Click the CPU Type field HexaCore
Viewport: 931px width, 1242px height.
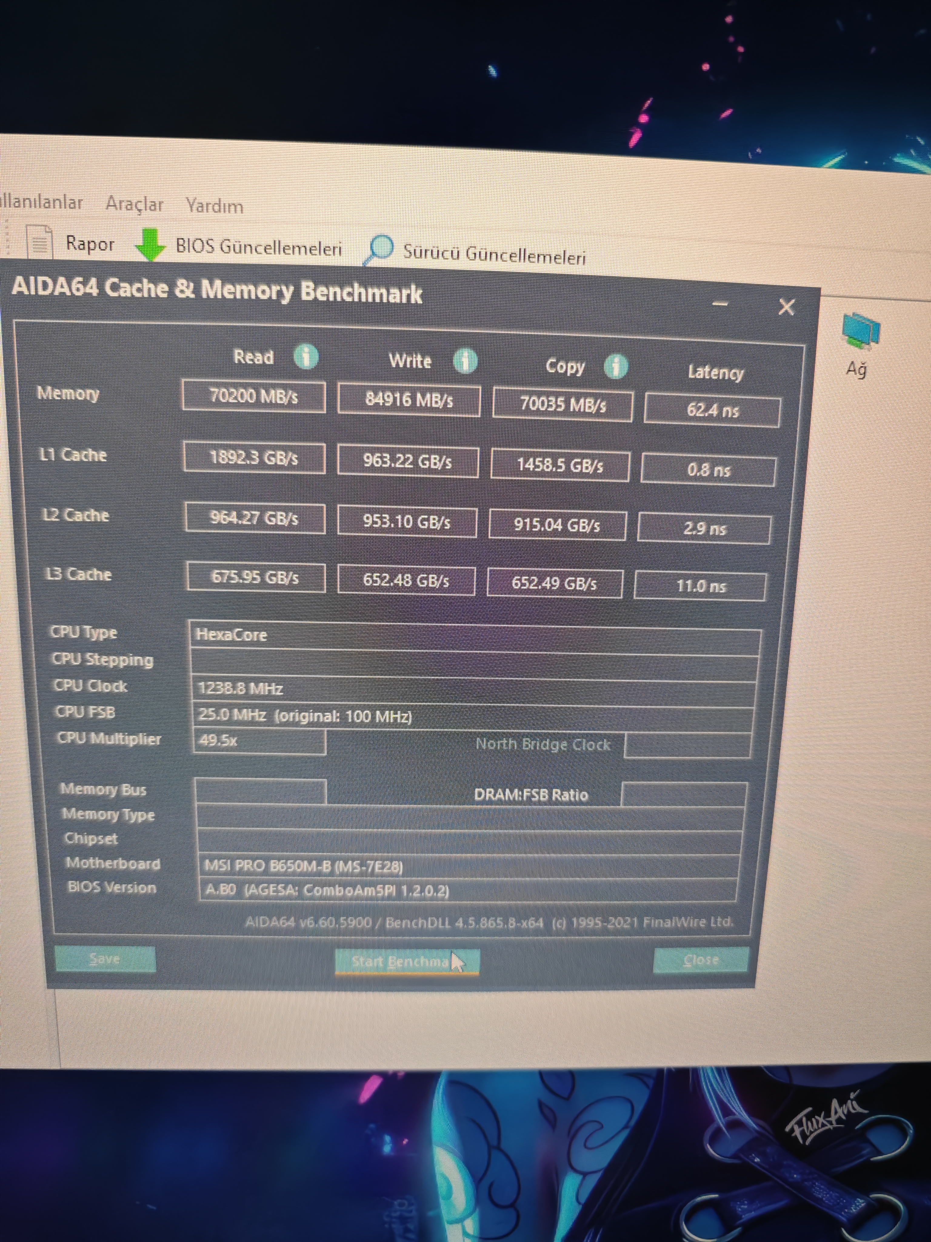(x=475, y=638)
